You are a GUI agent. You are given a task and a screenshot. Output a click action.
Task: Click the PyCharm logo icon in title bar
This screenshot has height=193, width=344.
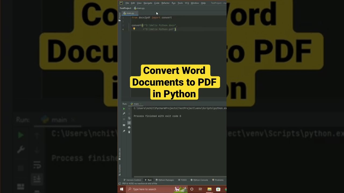[121, 3]
